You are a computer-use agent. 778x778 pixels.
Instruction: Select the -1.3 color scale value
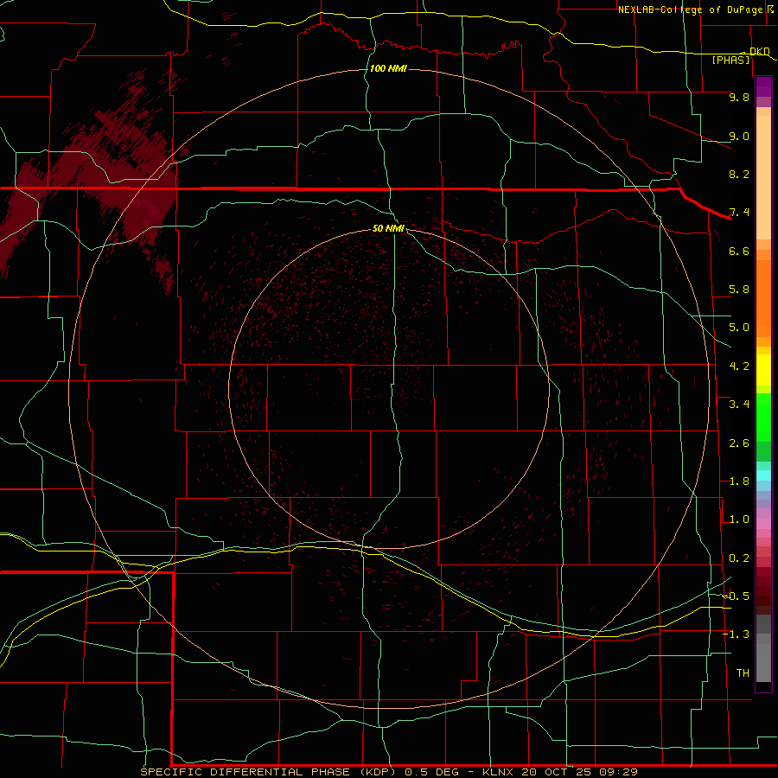click(736, 635)
